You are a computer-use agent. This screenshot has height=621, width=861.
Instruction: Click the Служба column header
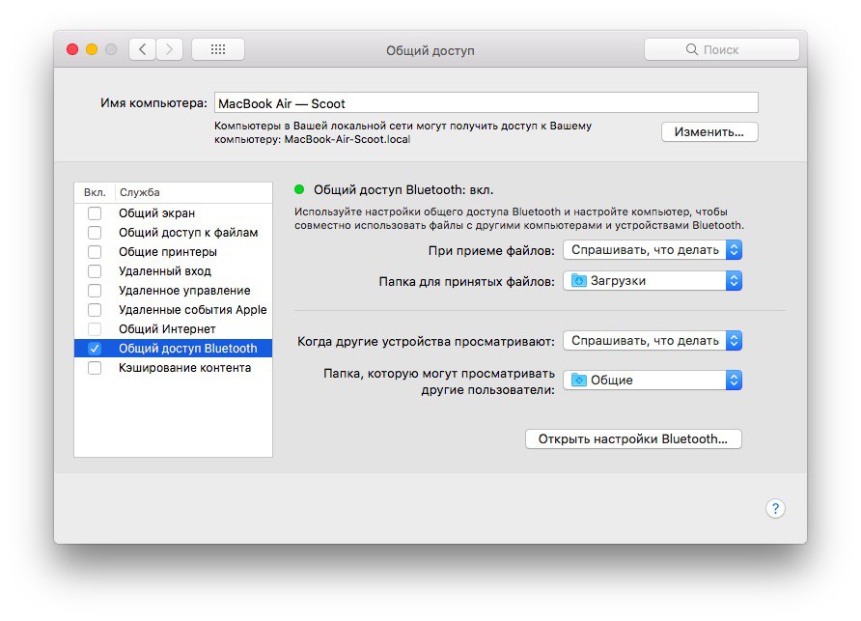pyautogui.click(x=193, y=192)
